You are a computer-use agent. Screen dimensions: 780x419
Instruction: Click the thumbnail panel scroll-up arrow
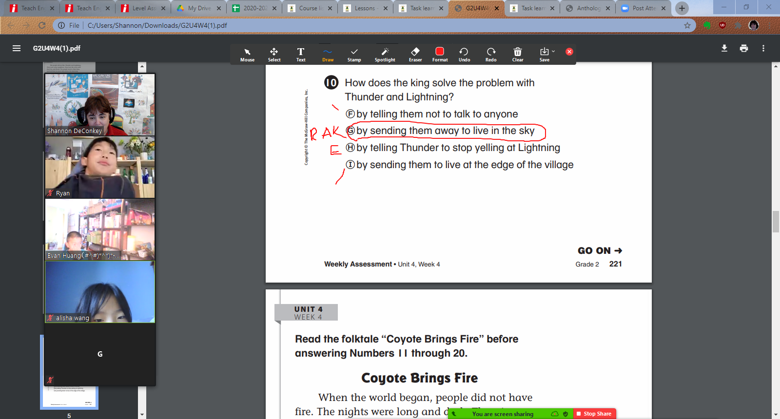tap(142, 66)
